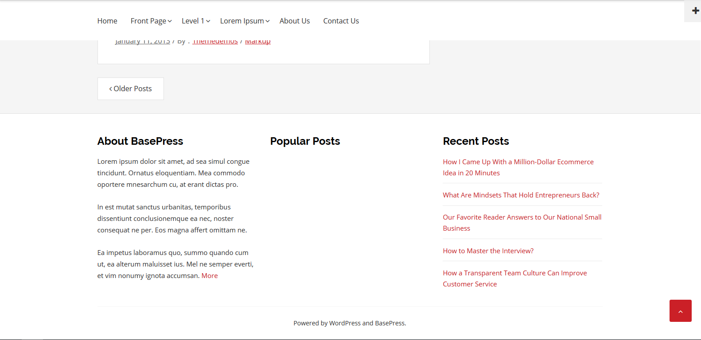Click the BasePress link in footer credits
Screen dimensions: 701x340
point(389,323)
